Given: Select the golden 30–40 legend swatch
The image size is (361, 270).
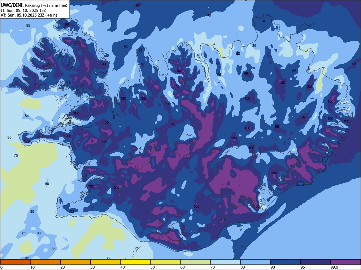Looking at the screenshot, I should pyautogui.click(x=105, y=262).
